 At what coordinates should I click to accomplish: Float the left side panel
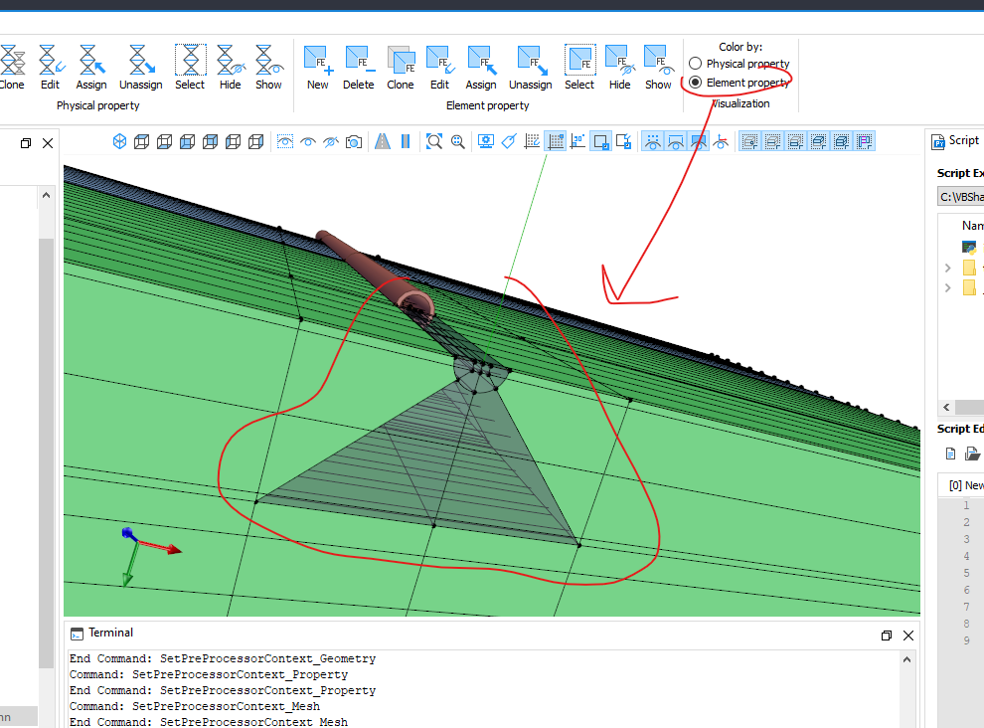(26, 143)
